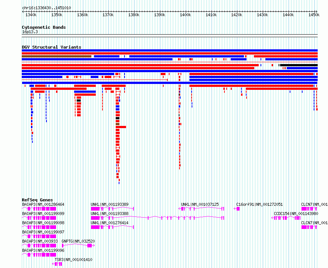Click the 1390k ruler tick label
This screenshot has height=268, width=328.
pyautogui.click(x=160, y=15)
